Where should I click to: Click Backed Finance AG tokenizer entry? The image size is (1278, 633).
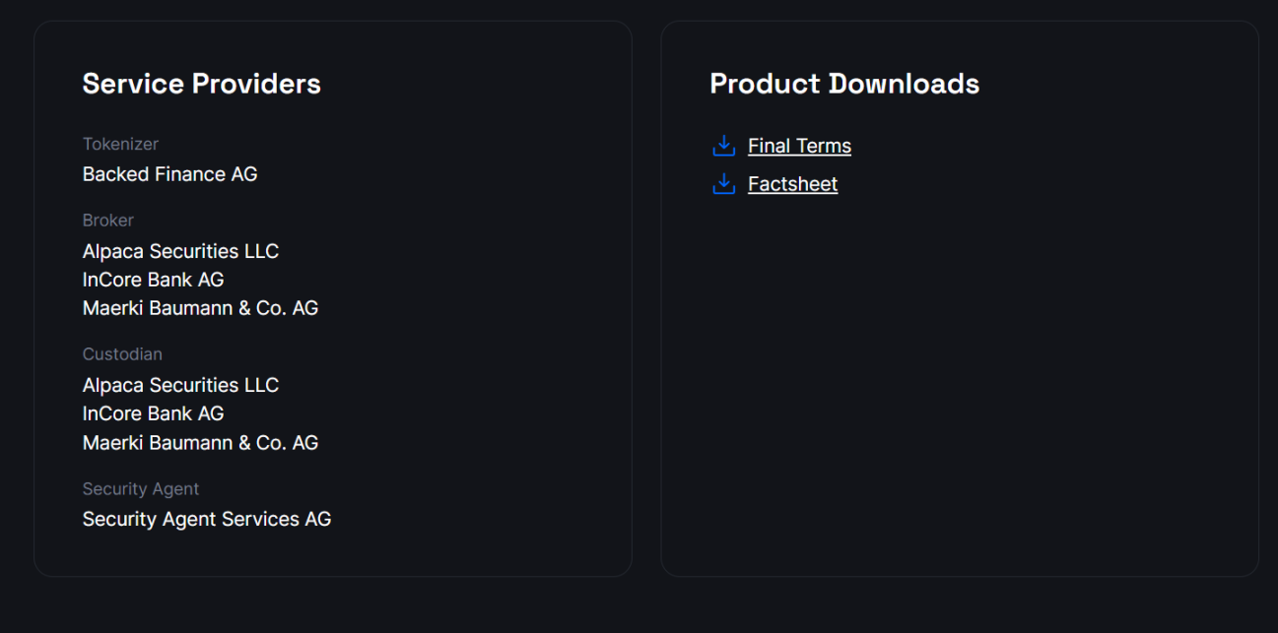[x=169, y=174]
